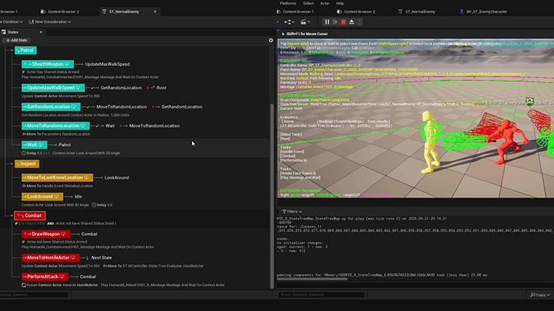The image size is (554, 311).
Task: Click the clock Delay icon under Wait state
Action: (x=24, y=153)
